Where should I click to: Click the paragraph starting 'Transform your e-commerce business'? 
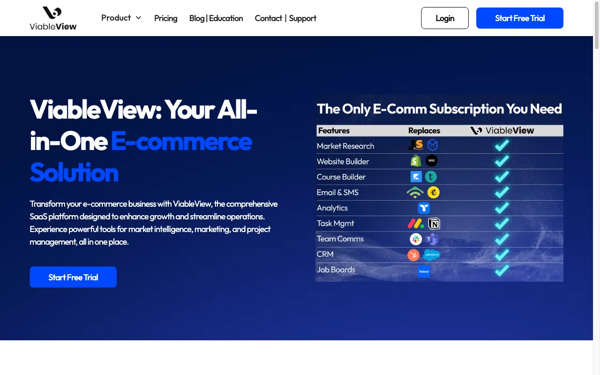click(x=154, y=223)
